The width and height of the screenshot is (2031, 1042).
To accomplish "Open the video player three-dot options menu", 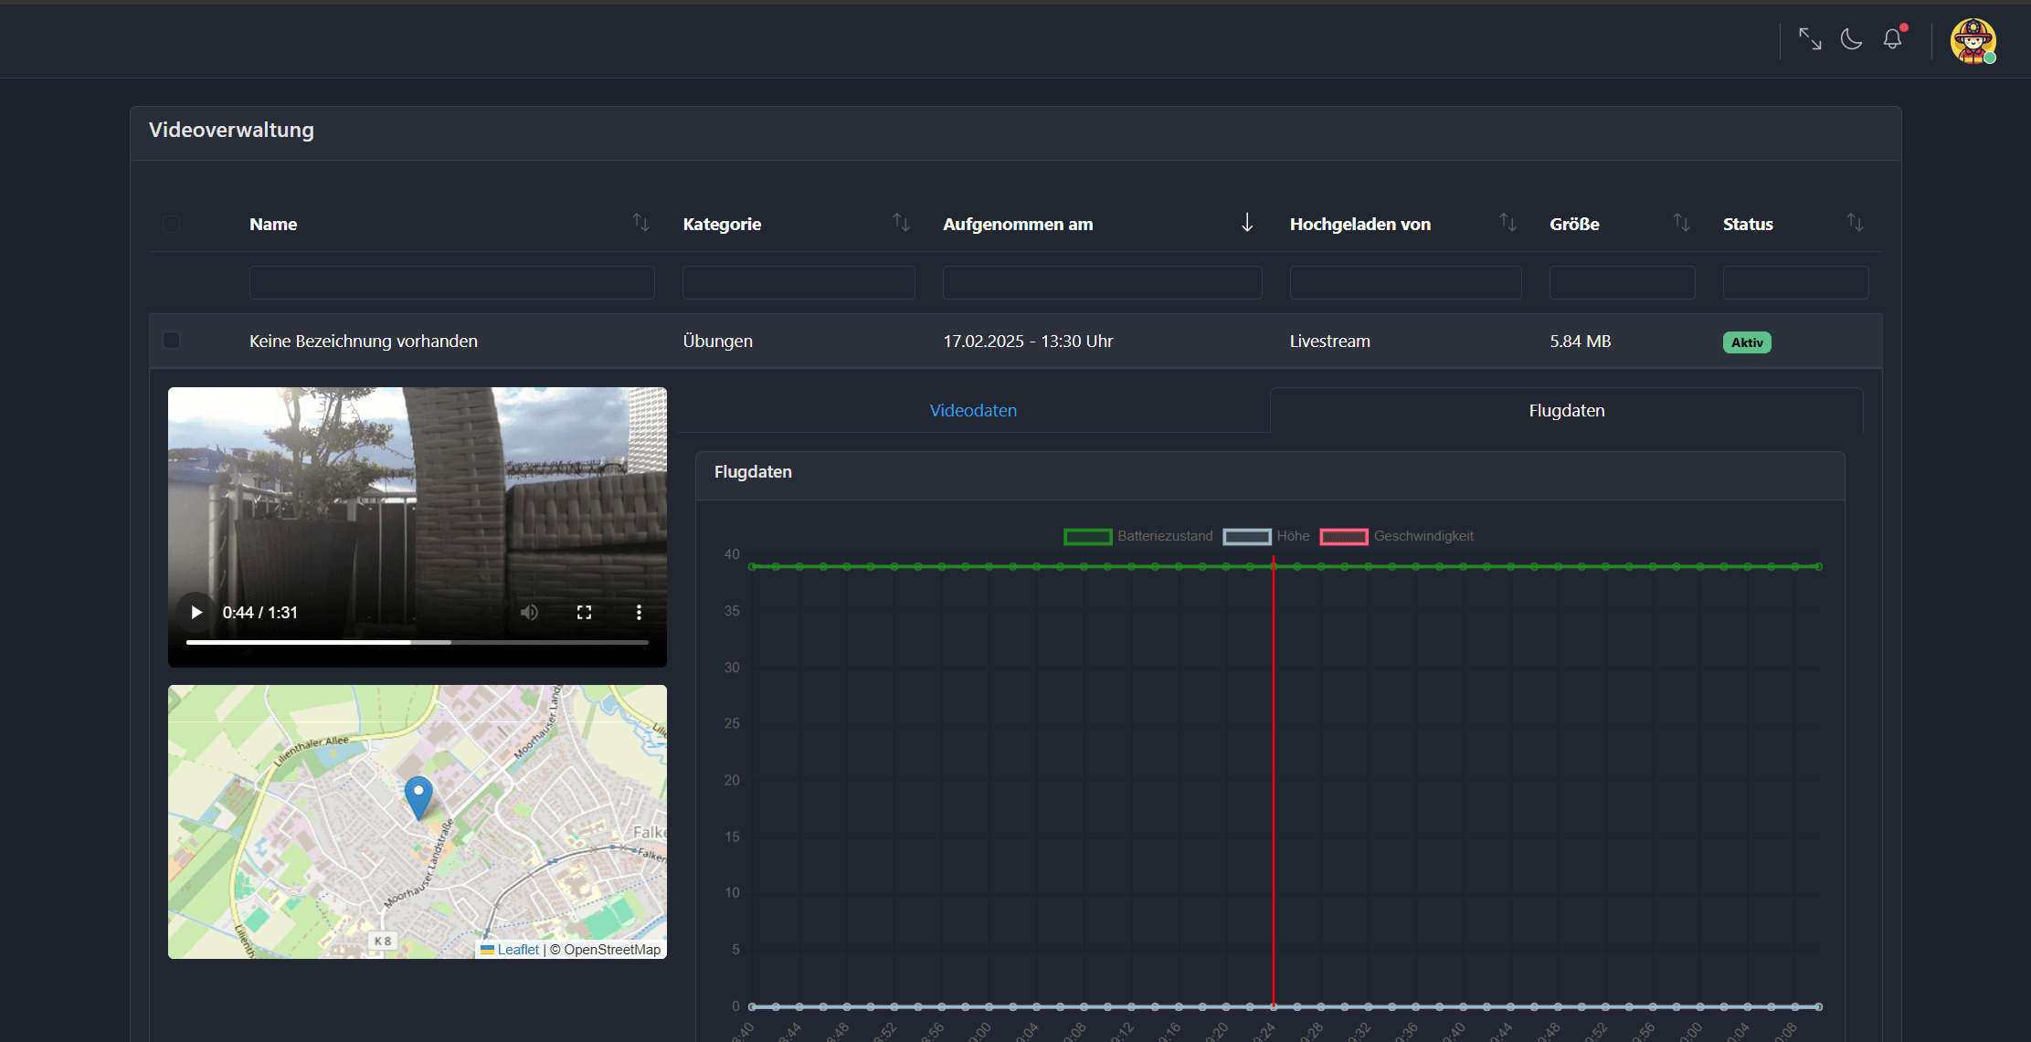I will [639, 612].
